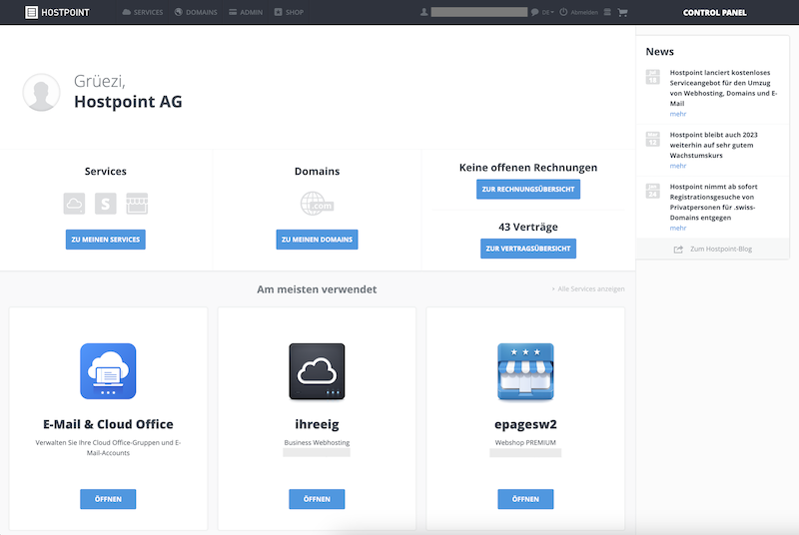Click the grey S sites icon
The width and height of the screenshot is (799, 535).
click(x=106, y=204)
